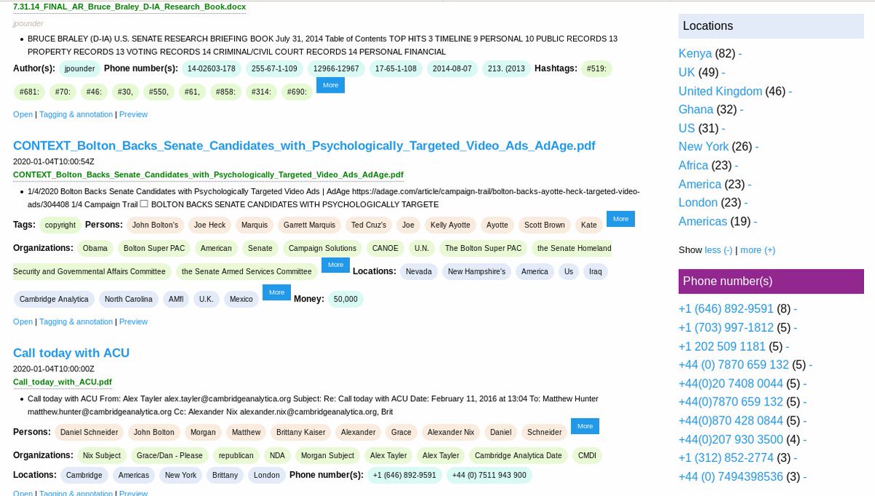875x496 pixels.
Task: Open Tagging & annotation for the Bolton AdAge document
Action: [76, 322]
